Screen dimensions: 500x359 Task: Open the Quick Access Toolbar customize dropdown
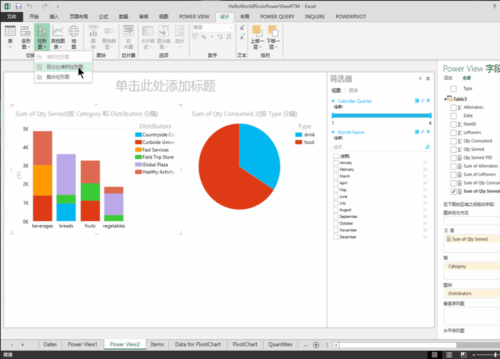pyautogui.click(x=57, y=6)
